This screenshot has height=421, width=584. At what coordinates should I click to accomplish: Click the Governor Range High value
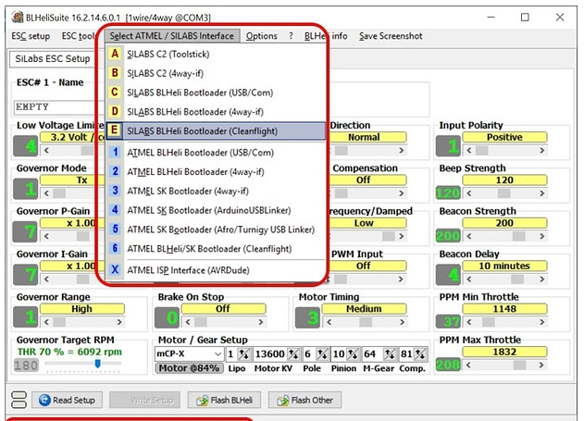point(82,309)
